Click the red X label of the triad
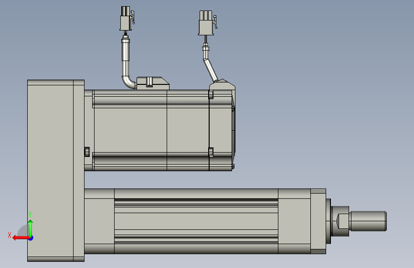This screenshot has width=414, height=268. pyautogui.click(x=10, y=235)
